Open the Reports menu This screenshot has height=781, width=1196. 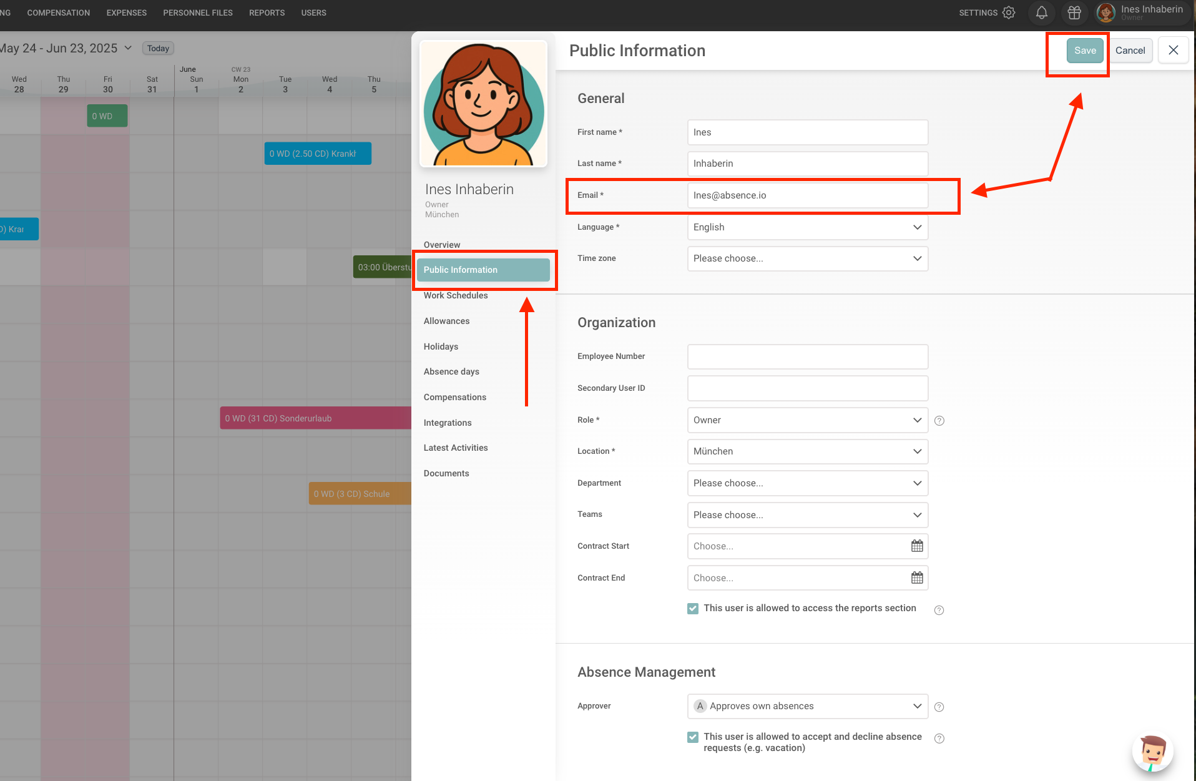(x=267, y=12)
